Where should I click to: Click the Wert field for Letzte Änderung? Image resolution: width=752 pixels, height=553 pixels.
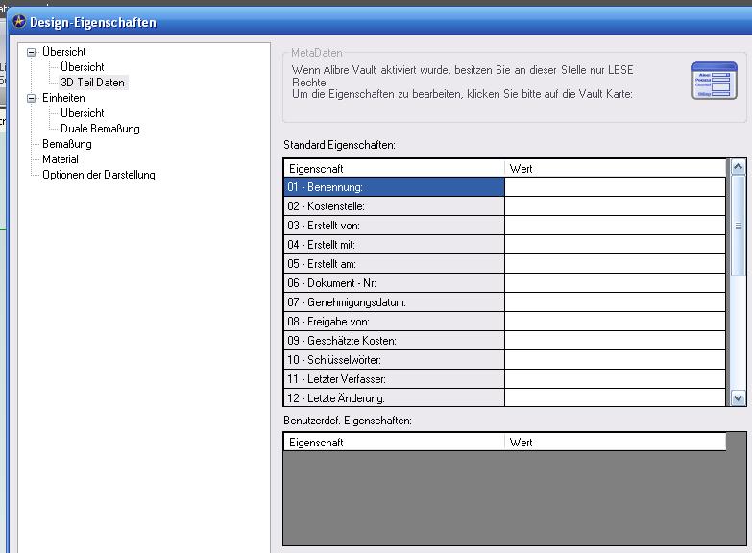click(x=616, y=397)
